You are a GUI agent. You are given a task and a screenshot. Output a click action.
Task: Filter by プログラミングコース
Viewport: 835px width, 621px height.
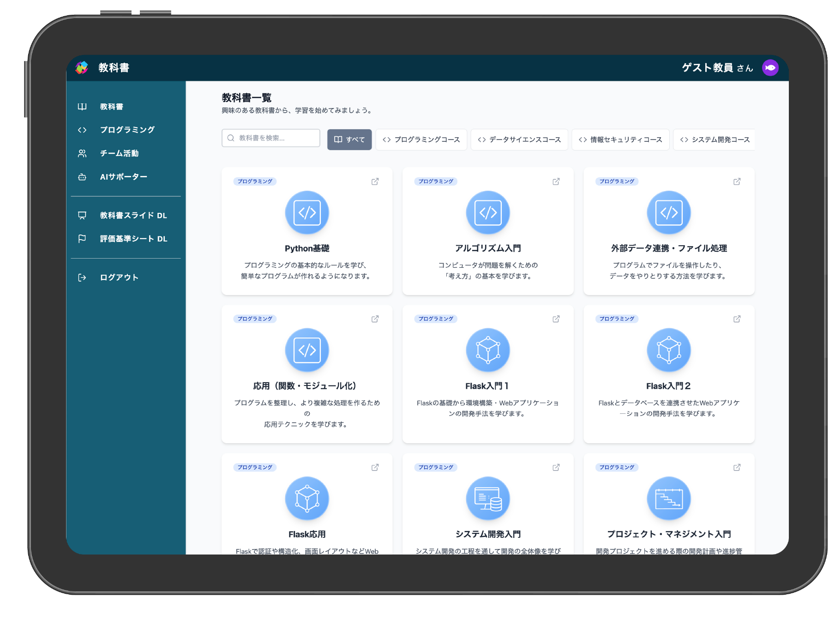pyautogui.click(x=421, y=139)
